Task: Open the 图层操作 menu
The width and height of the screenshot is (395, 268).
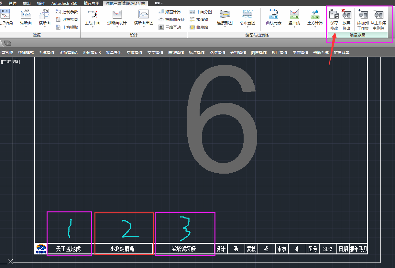Action: 259,53
